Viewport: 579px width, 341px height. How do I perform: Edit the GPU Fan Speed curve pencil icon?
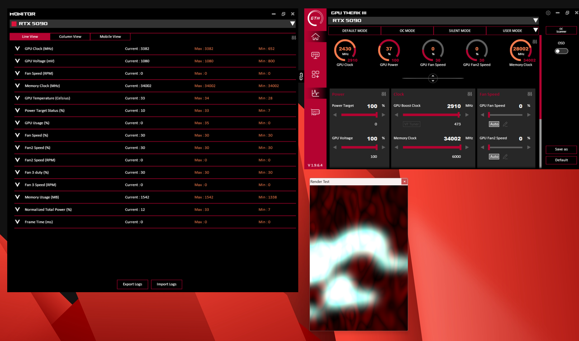point(505,124)
